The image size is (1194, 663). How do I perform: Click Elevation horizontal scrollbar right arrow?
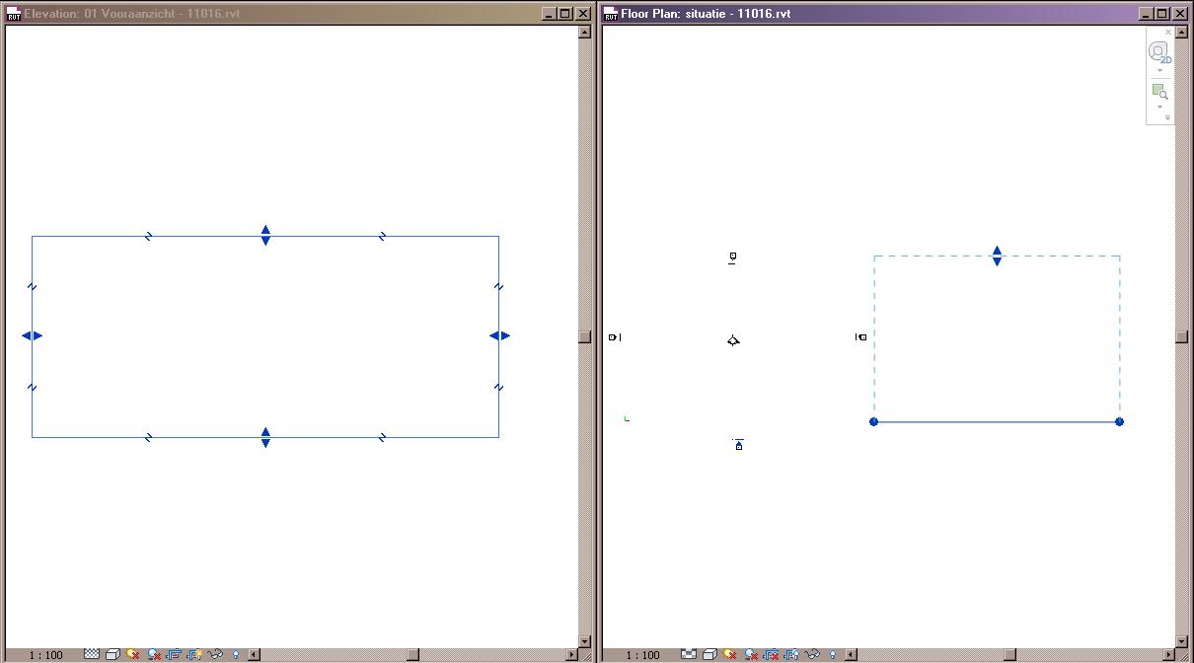[571, 654]
